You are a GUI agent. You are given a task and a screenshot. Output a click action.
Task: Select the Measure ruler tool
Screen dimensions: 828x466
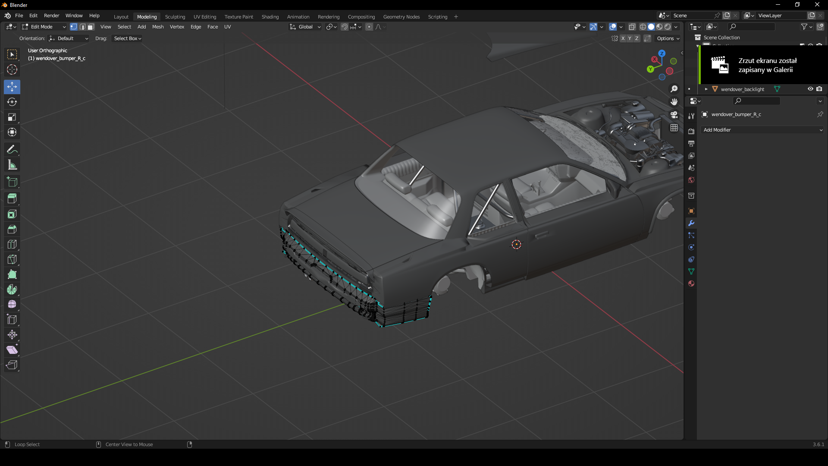click(12, 165)
